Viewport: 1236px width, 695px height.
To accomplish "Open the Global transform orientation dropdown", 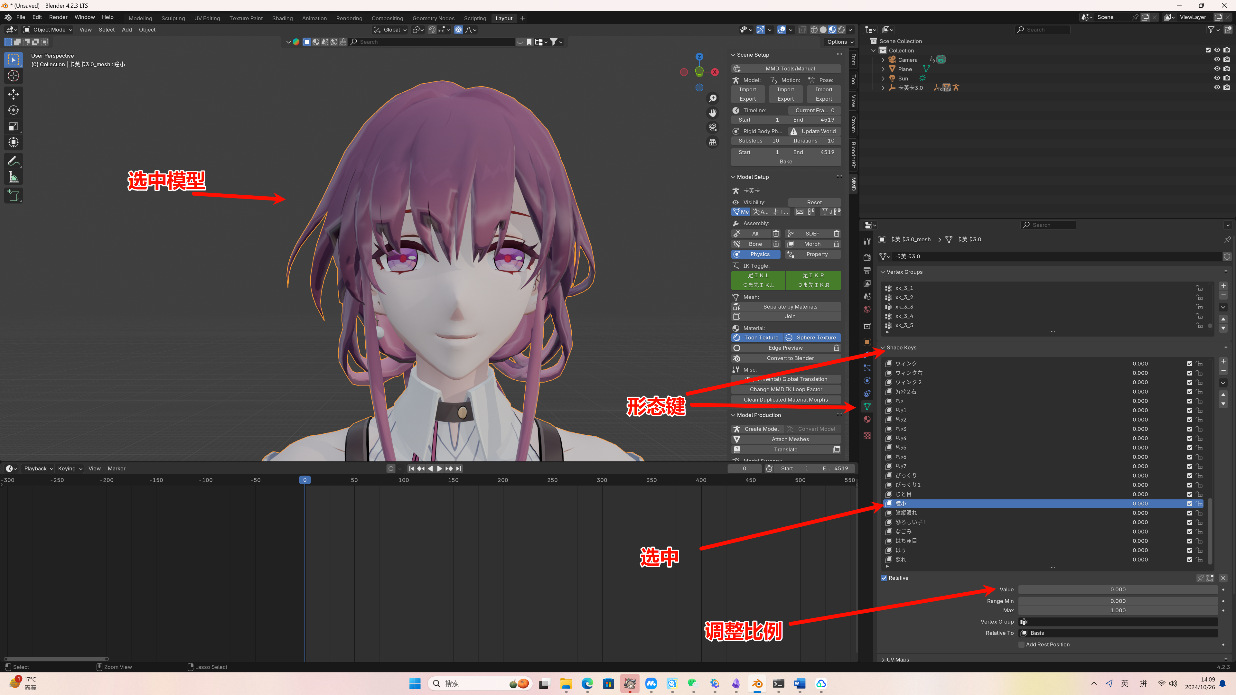I will coord(390,30).
